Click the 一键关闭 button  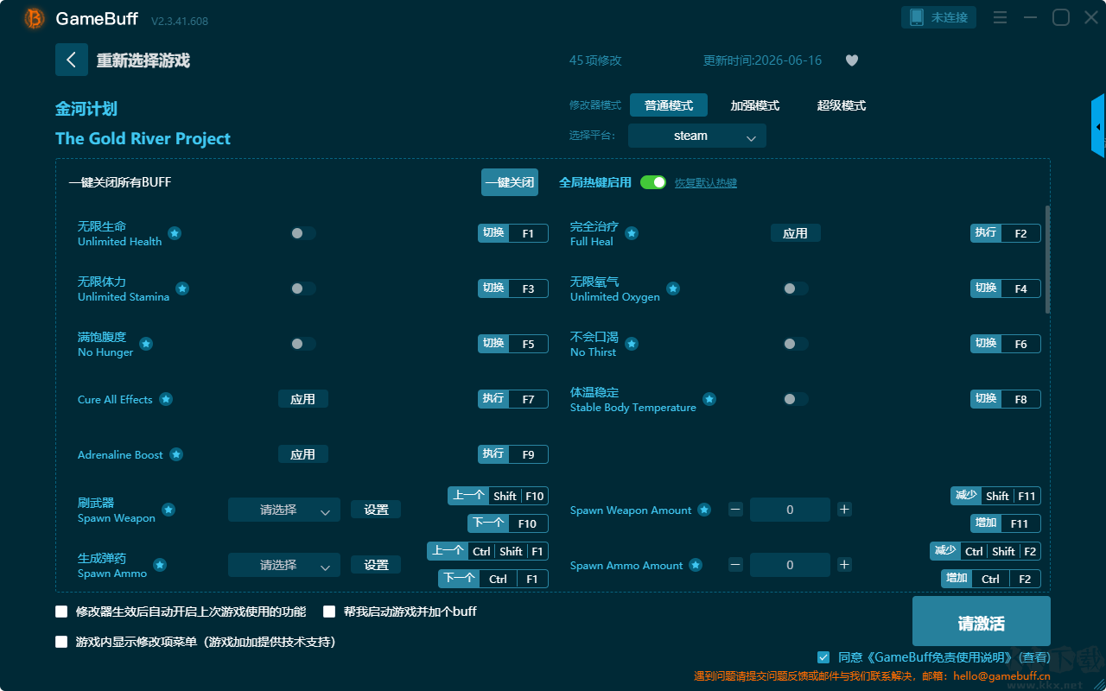click(x=510, y=182)
